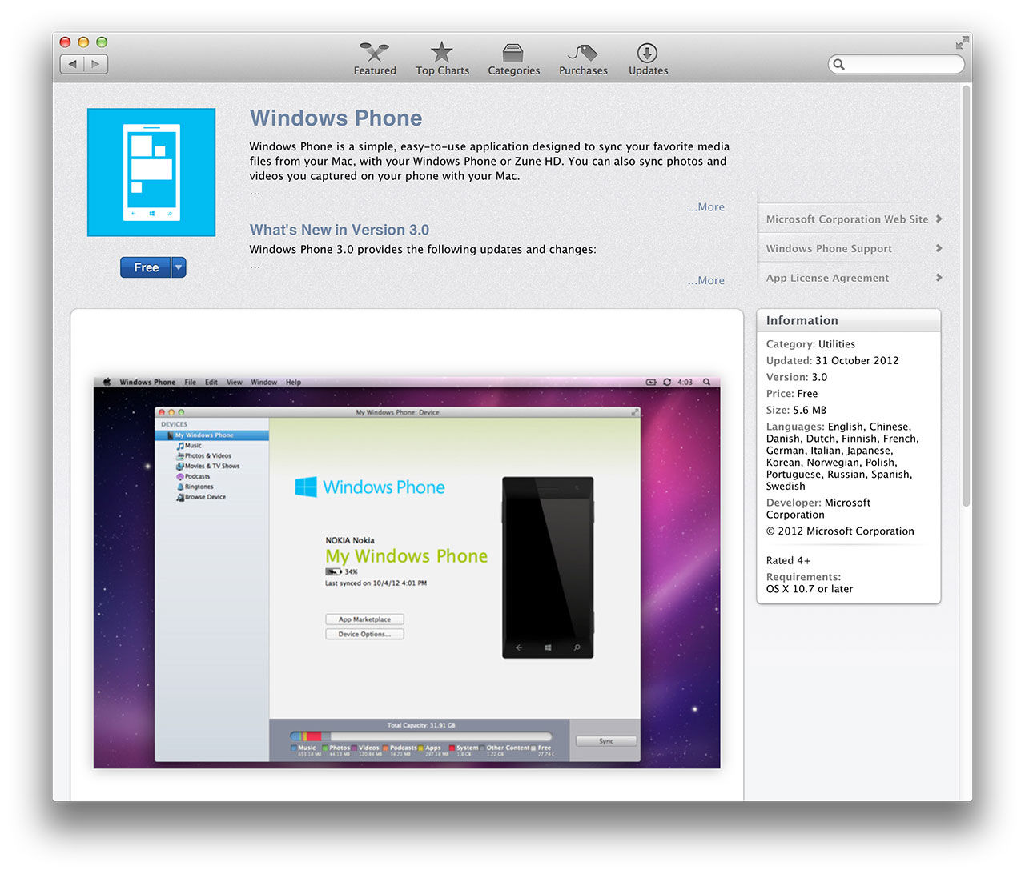
Task: Click the Total Capacity storage bar
Action: (422, 736)
